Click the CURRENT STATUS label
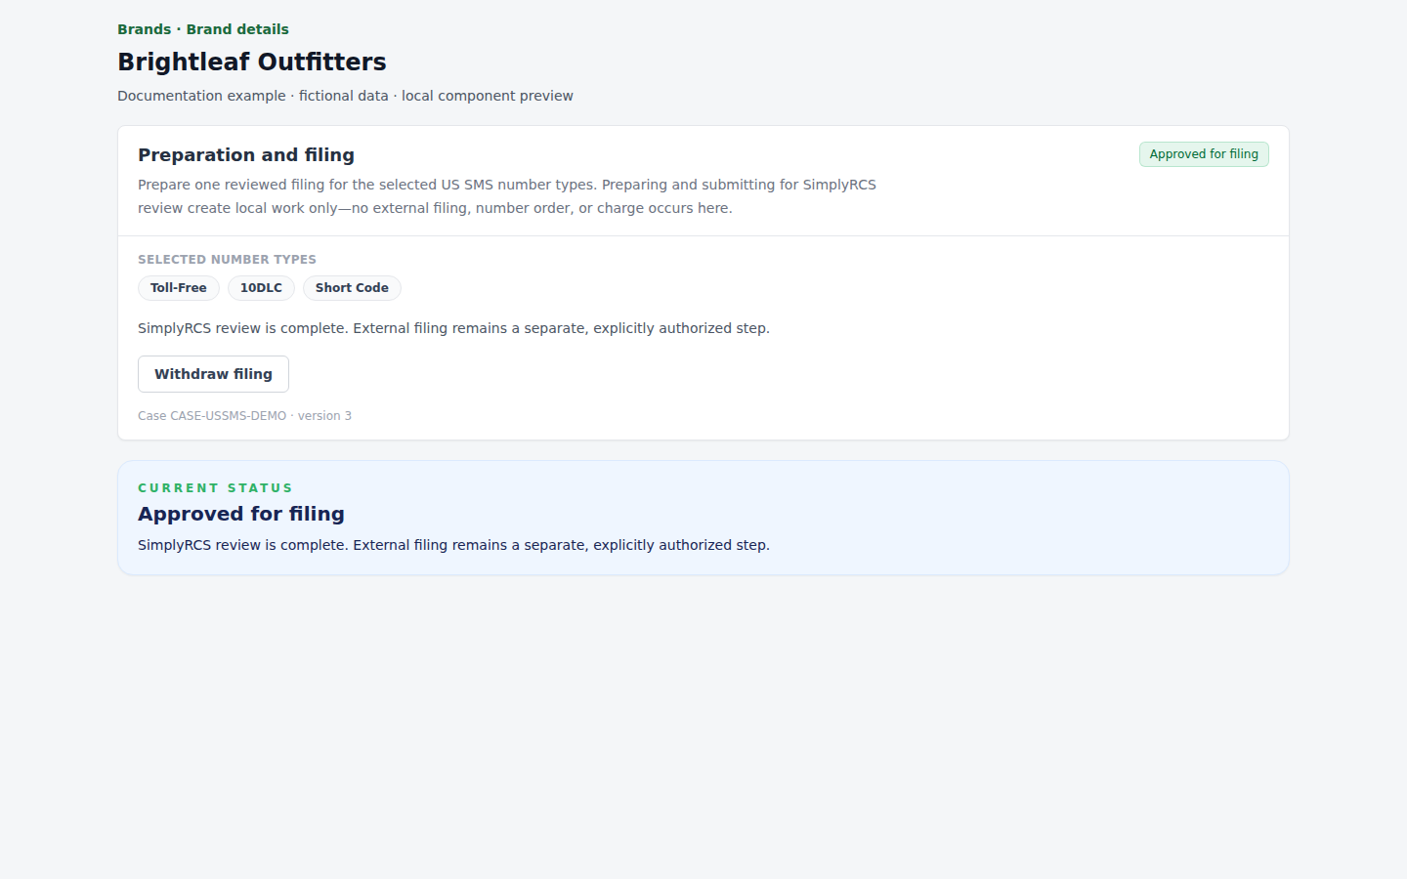 pos(215,488)
